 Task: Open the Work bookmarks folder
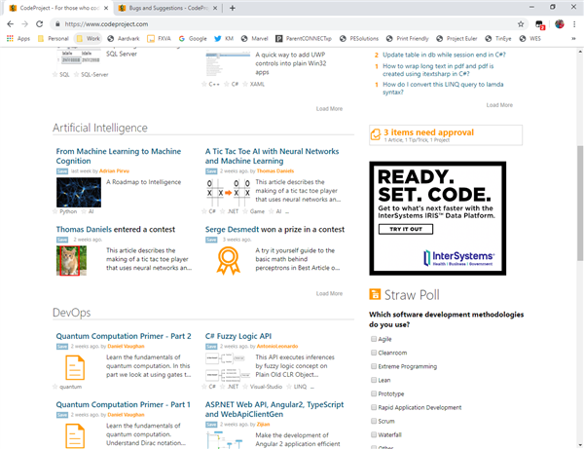(x=89, y=38)
